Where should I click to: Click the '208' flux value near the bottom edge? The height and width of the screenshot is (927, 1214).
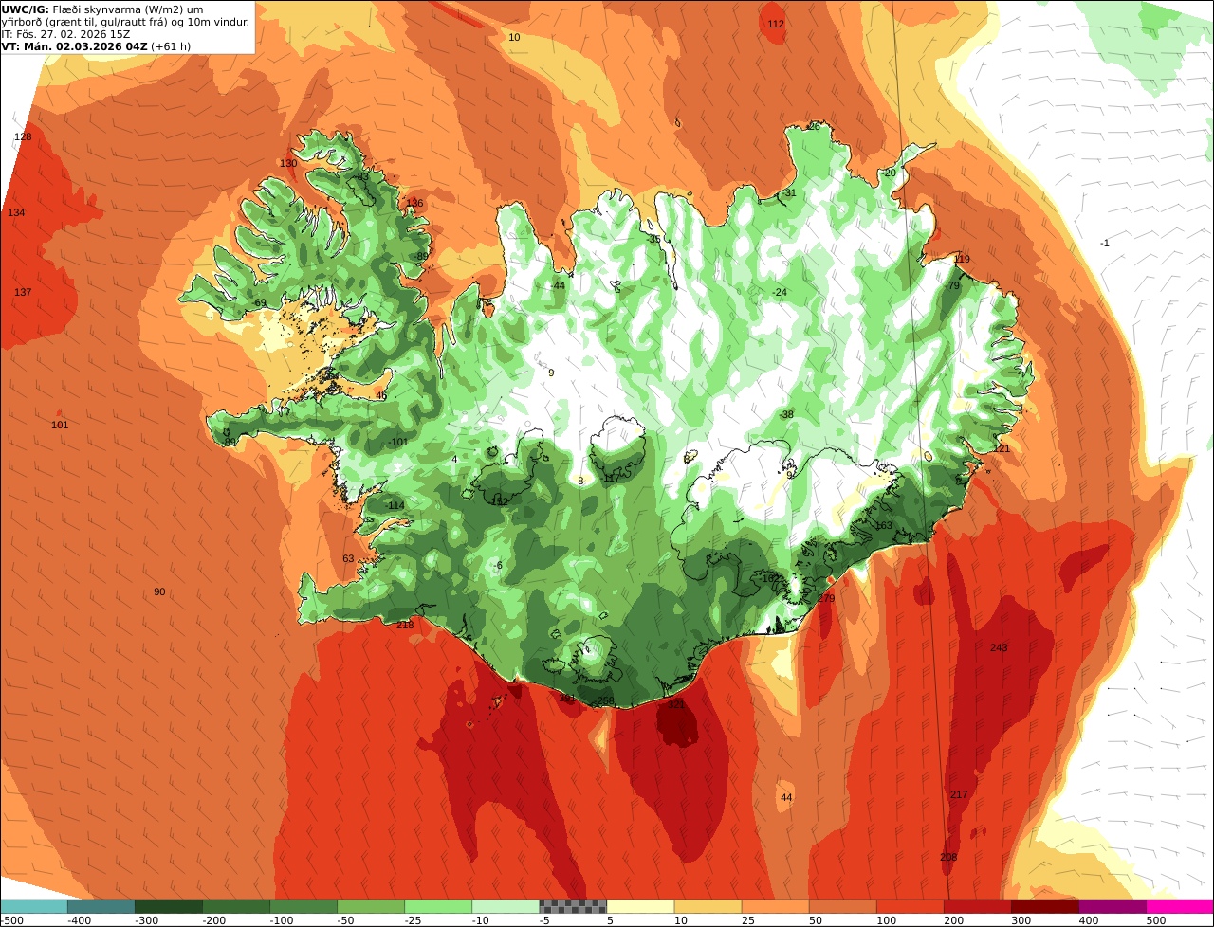pos(948,857)
